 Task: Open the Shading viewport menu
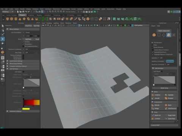tap(49, 23)
